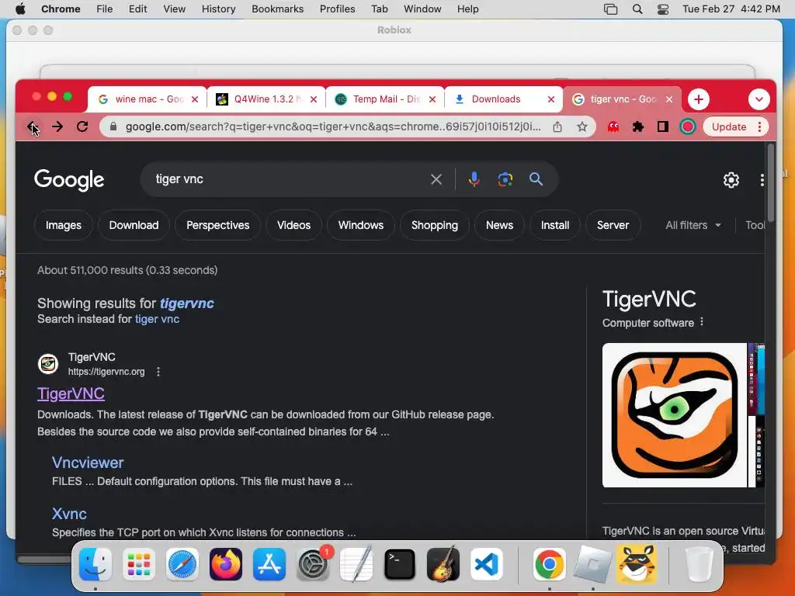The height and width of the screenshot is (596, 795).
Task: Switch to the Temp Mail tab
Action: tap(385, 99)
